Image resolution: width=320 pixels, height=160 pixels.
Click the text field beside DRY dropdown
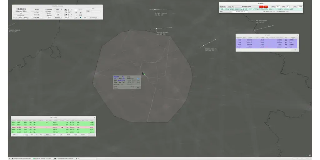click(x=240, y=12)
